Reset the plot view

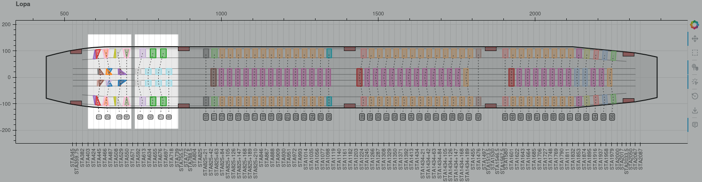(x=694, y=96)
